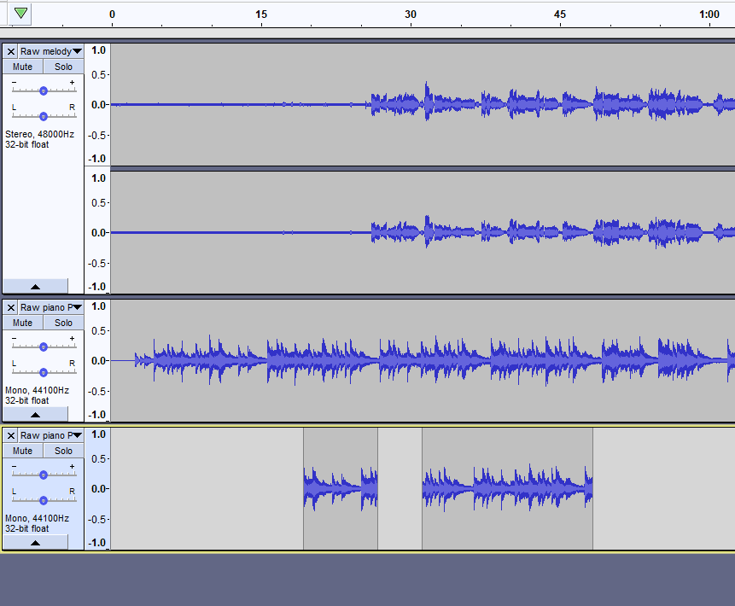Viewport: 735px width, 606px height.
Task: Adjust the Raw melody gain slider
Action: [44, 90]
